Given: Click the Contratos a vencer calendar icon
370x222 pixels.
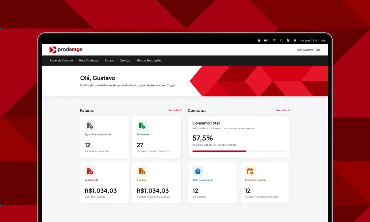Looking at the screenshot, I should click(x=250, y=171).
